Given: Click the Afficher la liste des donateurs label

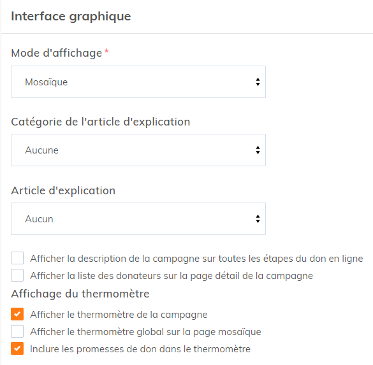Looking at the screenshot, I should tap(172, 276).
